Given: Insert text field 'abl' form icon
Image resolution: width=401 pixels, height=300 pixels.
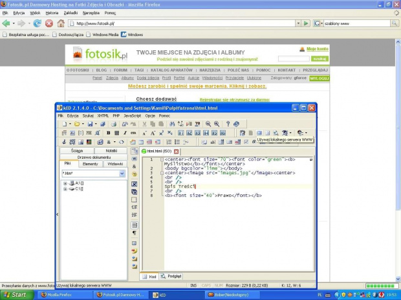Looking at the screenshot, I should 213,142.
